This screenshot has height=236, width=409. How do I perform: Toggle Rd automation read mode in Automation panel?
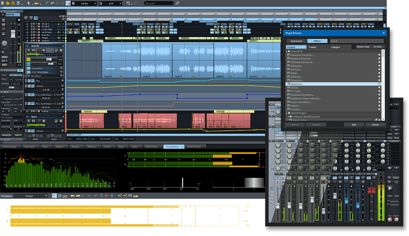coord(20,70)
